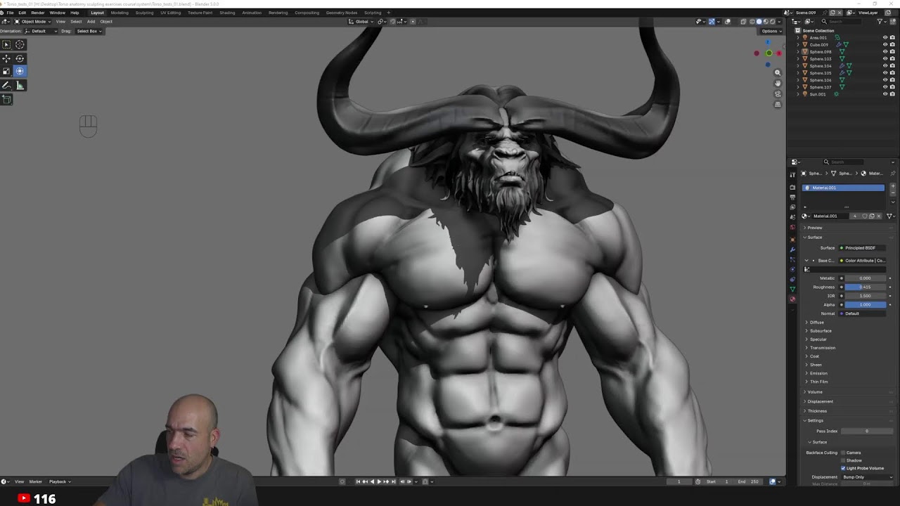Expand Sphere.104 in the outliner
Image resolution: width=900 pixels, height=506 pixels.
point(798,65)
